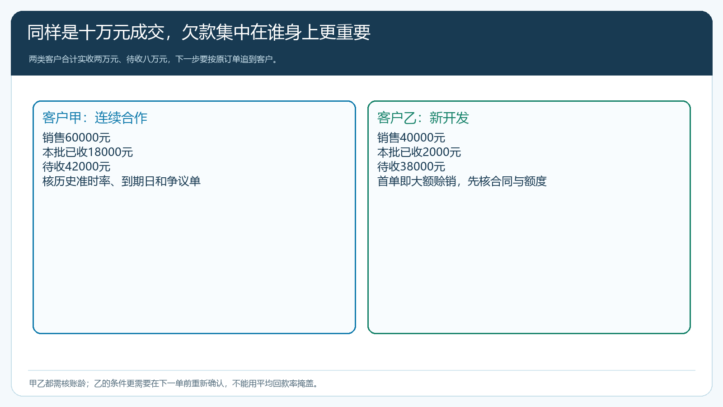This screenshot has width=723, height=407.
Task: Select the text 待收42000元
Action: (76, 166)
